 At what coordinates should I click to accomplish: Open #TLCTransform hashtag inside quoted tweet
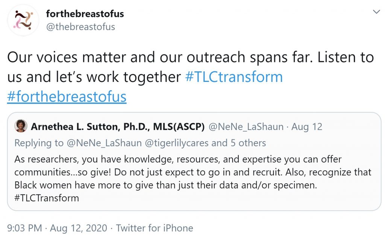click(x=47, y=198)
